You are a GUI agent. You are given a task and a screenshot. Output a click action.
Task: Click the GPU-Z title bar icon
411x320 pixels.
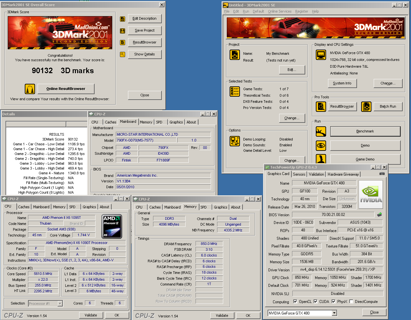click(267, 167)
